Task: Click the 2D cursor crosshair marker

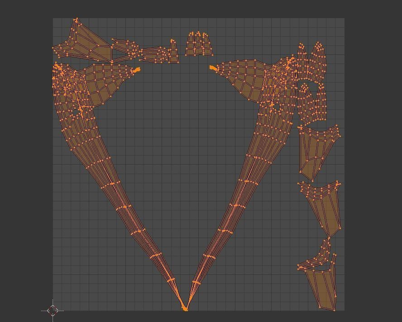Action: coord(53,311)
